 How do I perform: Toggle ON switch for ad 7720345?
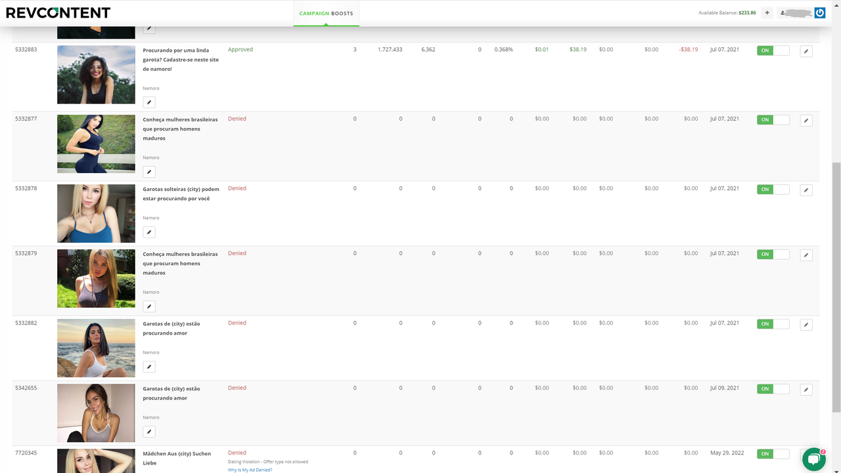click(x=773, y=454)
